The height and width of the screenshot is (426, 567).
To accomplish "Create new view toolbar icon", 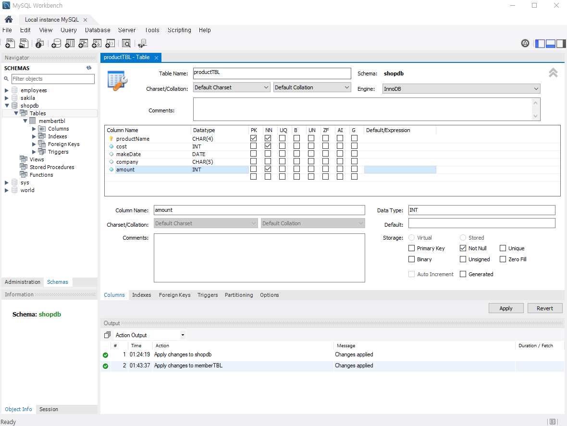I will point(83,43).
